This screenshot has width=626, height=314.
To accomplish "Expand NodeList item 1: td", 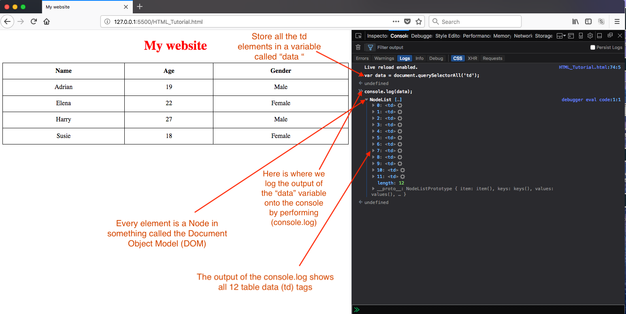I will point(373,112).
